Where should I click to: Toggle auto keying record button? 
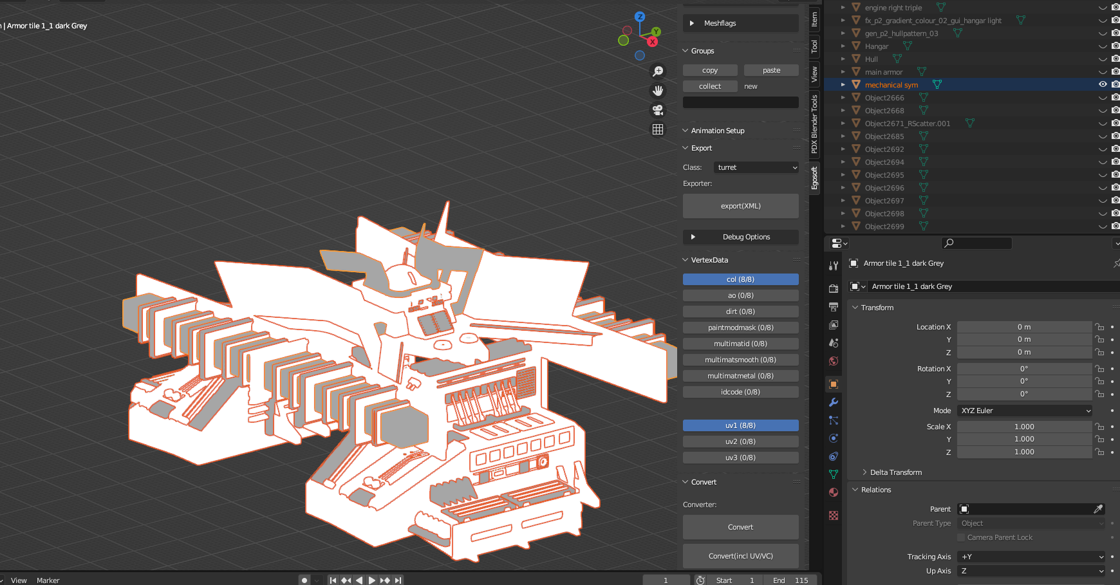[x=304, y=580]
